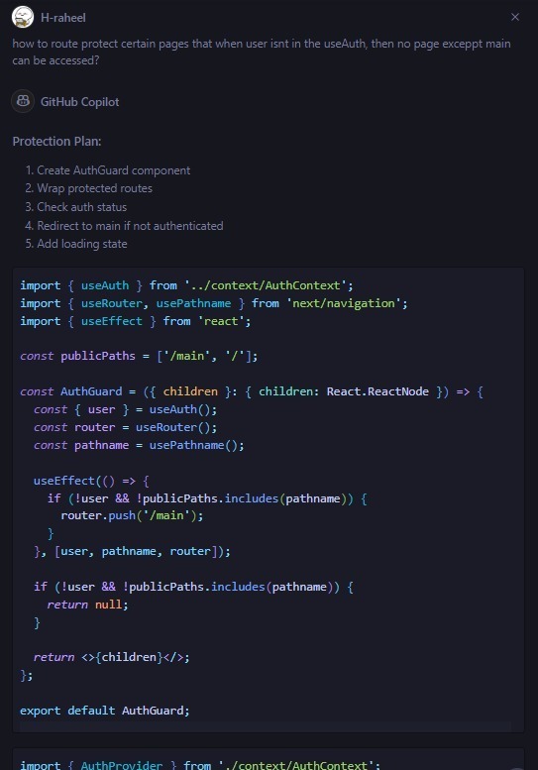Click the 'Add loading state' step
Image resolution: width=538 pixels, height=770 pixels.
(x=76, y=244)
